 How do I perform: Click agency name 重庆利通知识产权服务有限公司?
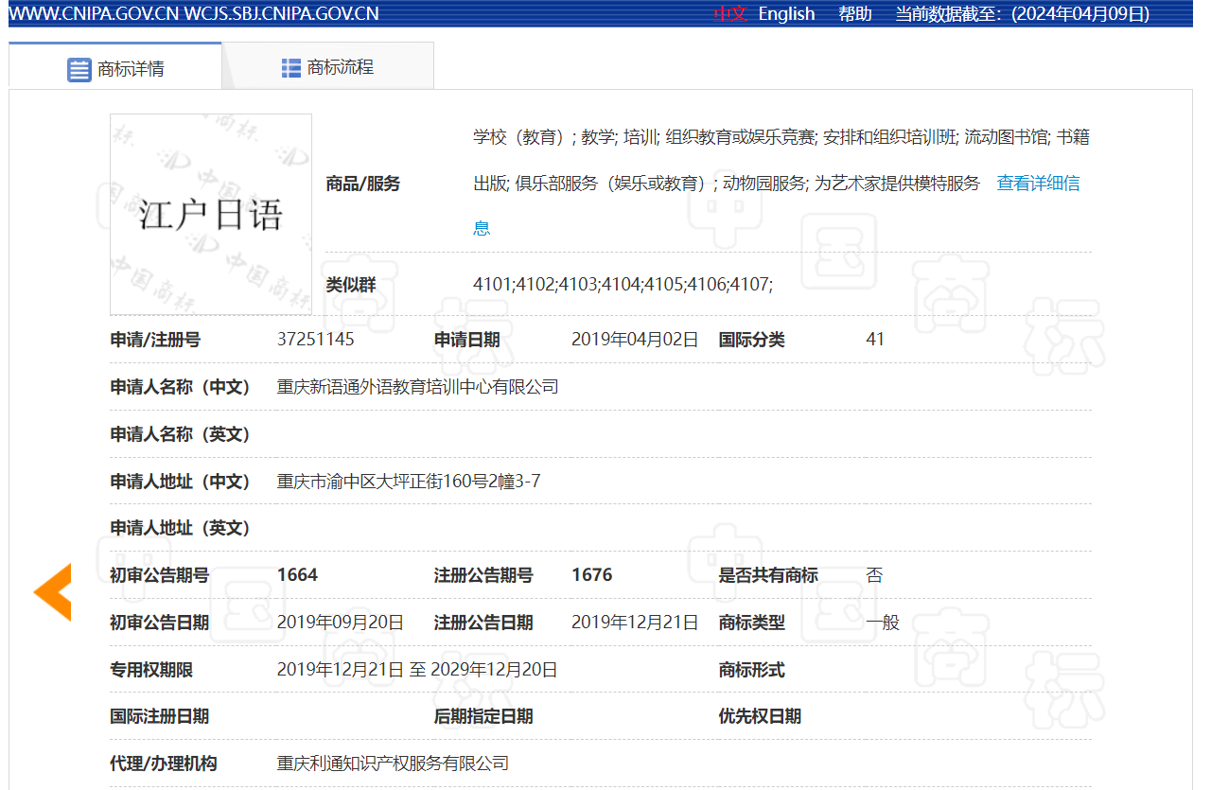(393, 763)
